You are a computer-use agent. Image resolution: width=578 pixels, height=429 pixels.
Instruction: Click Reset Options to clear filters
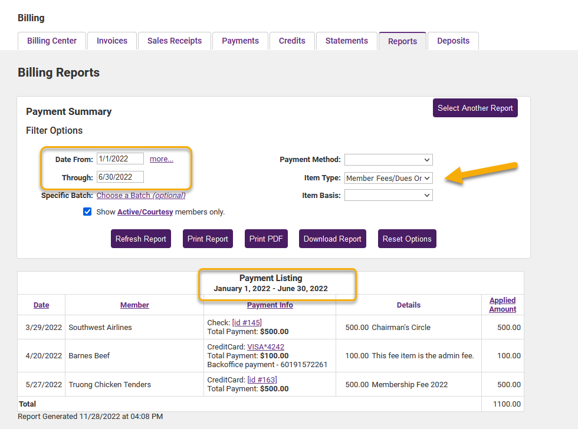click(407, 239)
